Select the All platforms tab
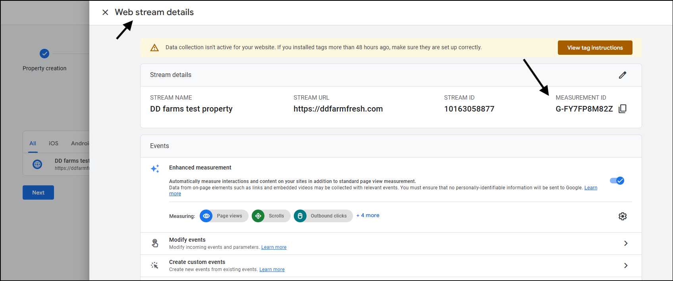The height and width of the screenshot is (281, 673). [x=33, y=143]
